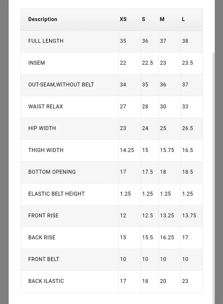Click the THIGH WIDTH value 14.25
The height and width of the screenshot is (304, 223).
pyautogui.click(x=127, y=150)
